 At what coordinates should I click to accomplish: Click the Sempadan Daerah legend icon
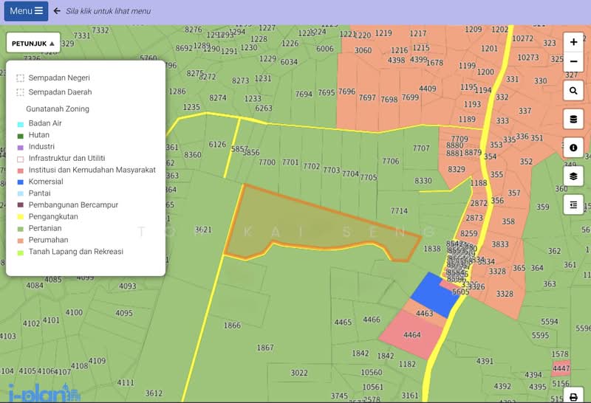(21, 92)
